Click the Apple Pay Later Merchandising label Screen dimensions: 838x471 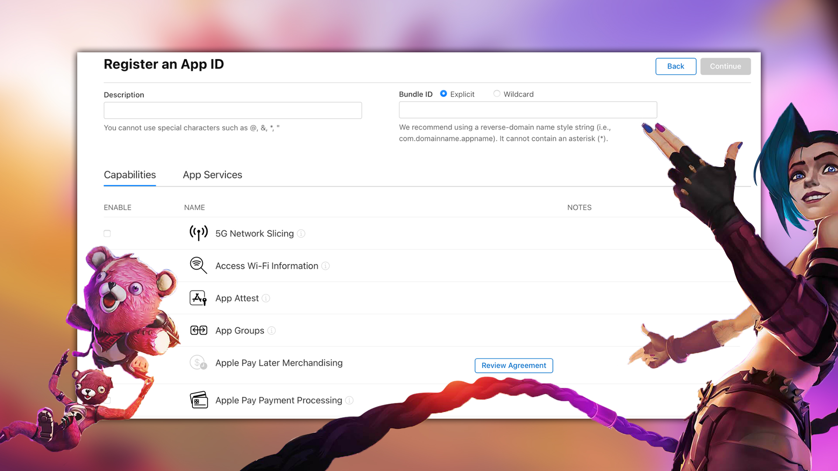279,363
